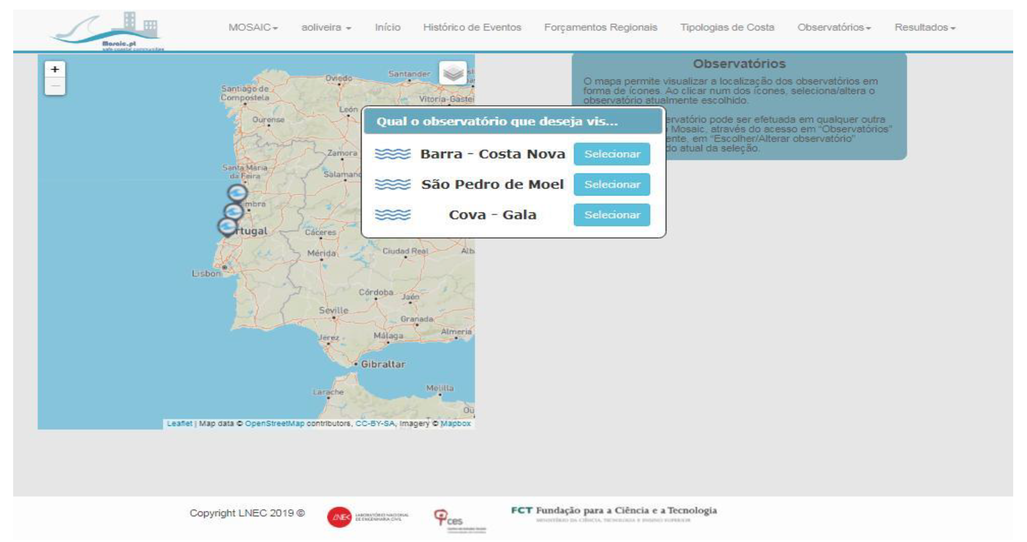This screenshot has height=542, width=1027.
Task: Open the OpenStreetMap attribution link
Action: point(274,423)
